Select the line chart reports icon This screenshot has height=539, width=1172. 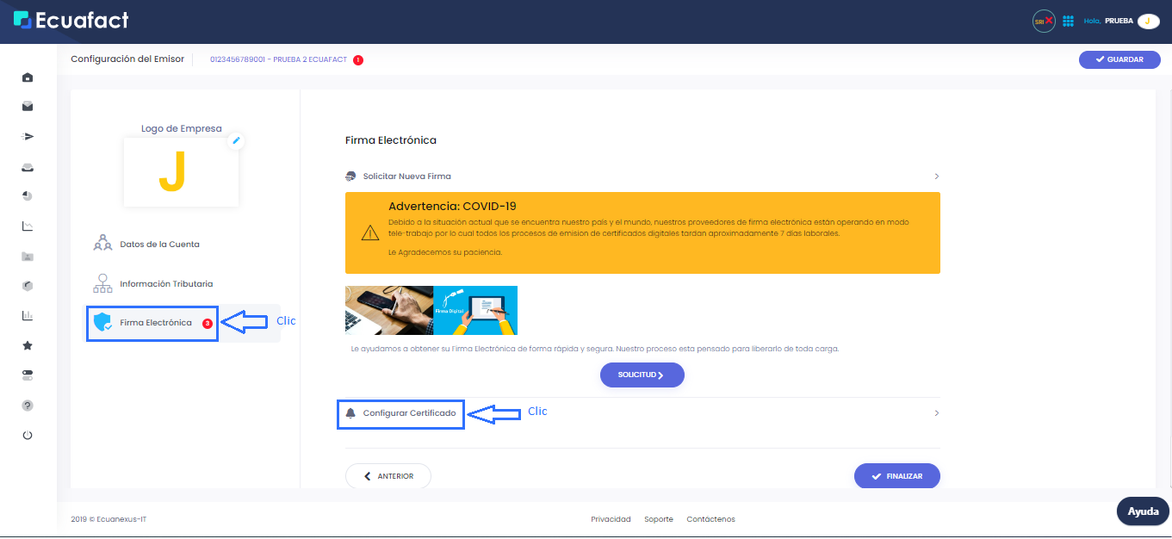pyautogui.click(x=27, y=226)
